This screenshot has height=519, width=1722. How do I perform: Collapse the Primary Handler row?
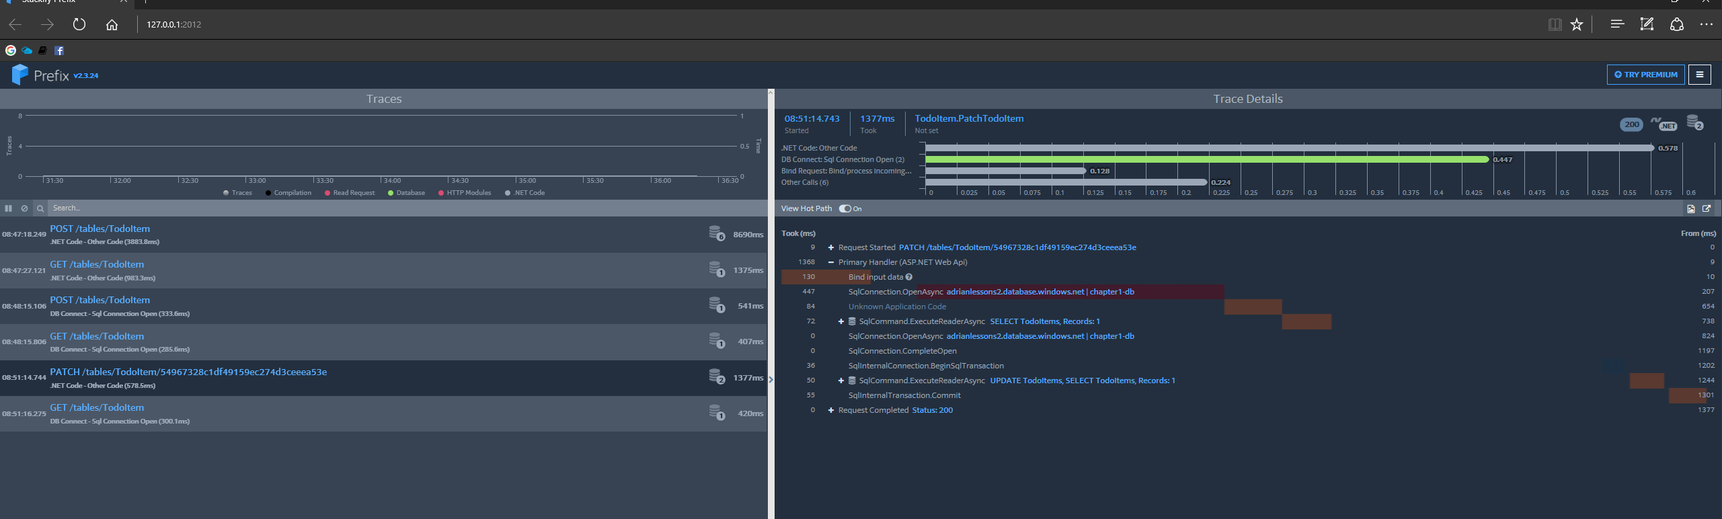(831, 262)
